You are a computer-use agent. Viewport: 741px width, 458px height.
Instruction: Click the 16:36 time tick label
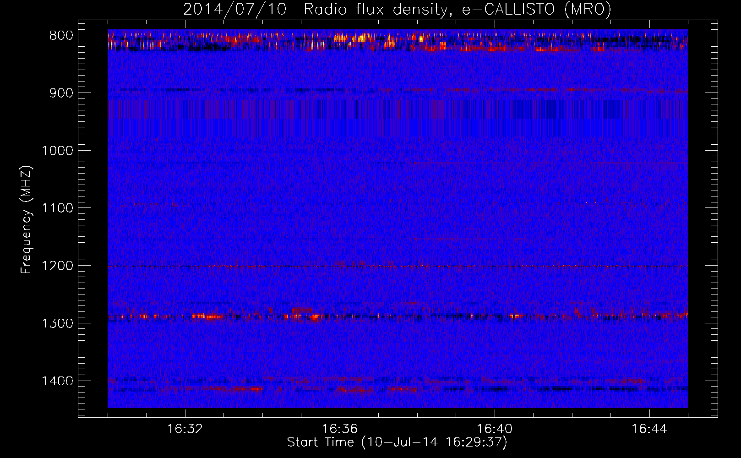click(x=340, y=429)
